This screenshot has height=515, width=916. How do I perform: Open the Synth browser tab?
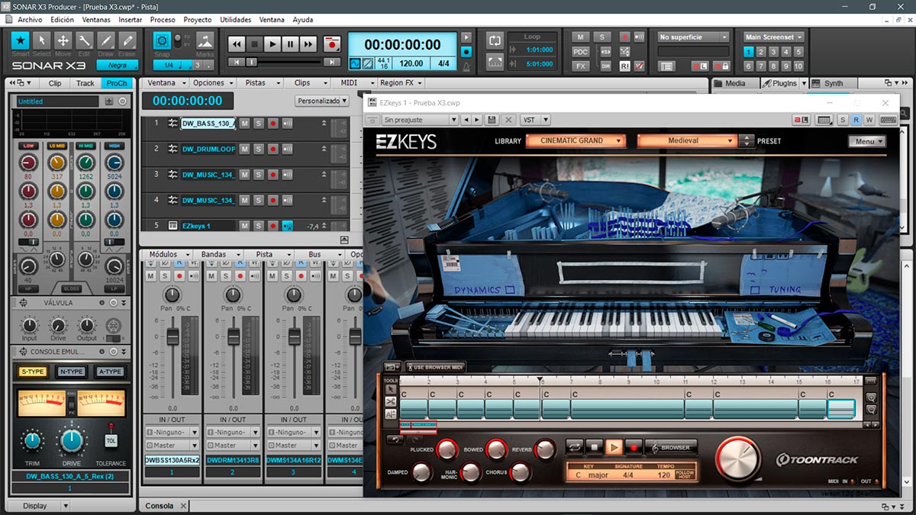tap(833, 83)
